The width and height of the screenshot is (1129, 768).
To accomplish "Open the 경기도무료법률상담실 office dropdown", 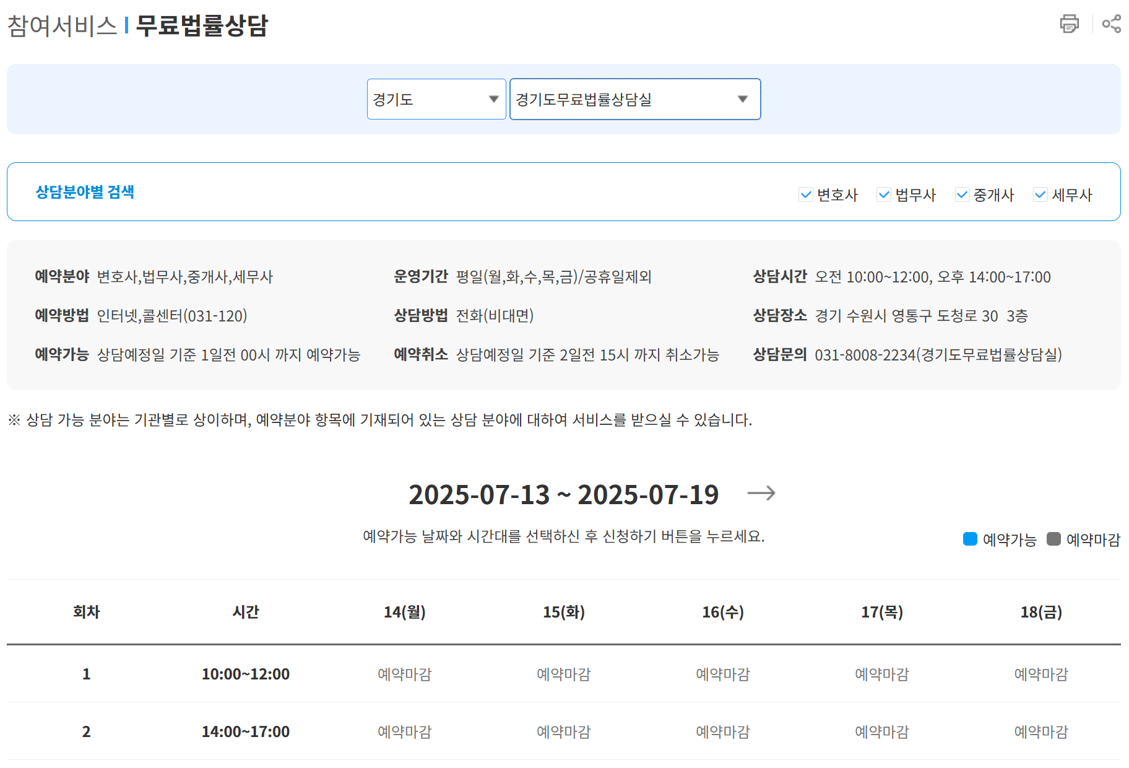I will coord(635,99).
